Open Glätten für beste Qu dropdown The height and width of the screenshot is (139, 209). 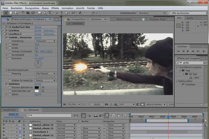45,81
